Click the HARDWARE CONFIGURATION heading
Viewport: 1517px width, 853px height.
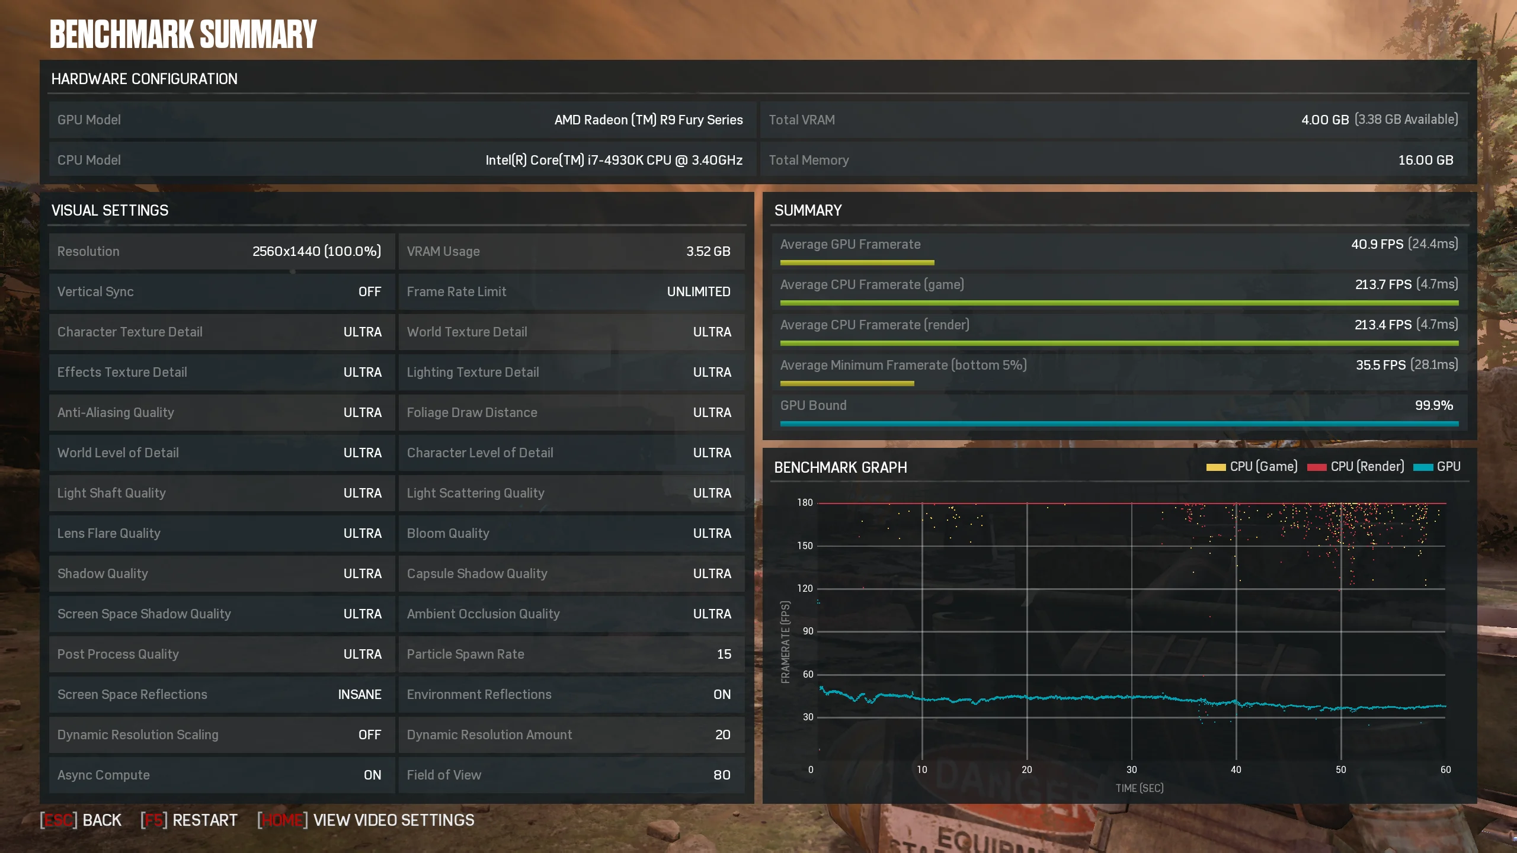click(144, 79)
